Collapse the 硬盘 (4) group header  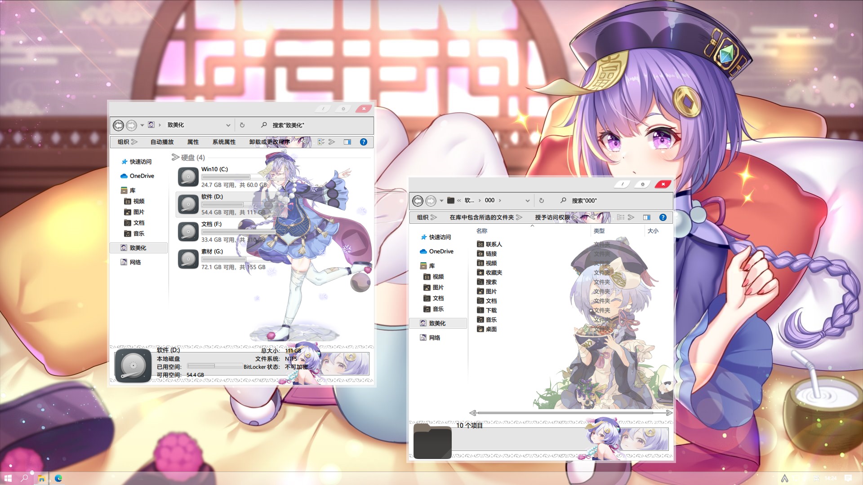(x=175, y=157)
